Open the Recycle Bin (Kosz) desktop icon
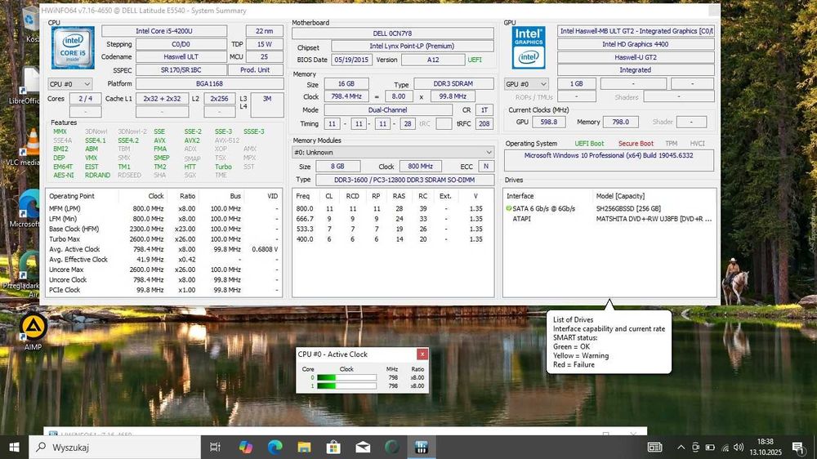Screen dimensions: 817x459 click(31, 25)
